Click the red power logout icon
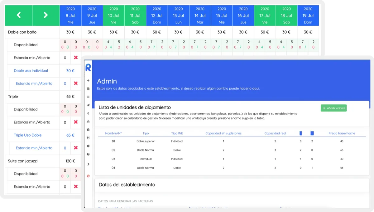 tap(88, 176)
